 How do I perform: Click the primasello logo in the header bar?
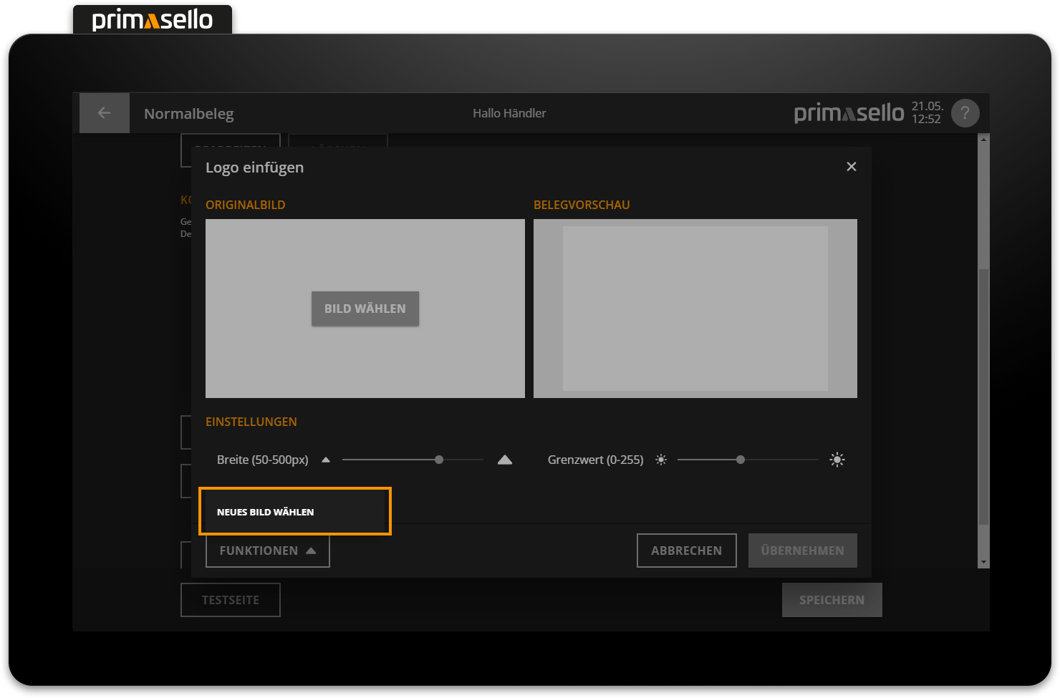point(849,113)
